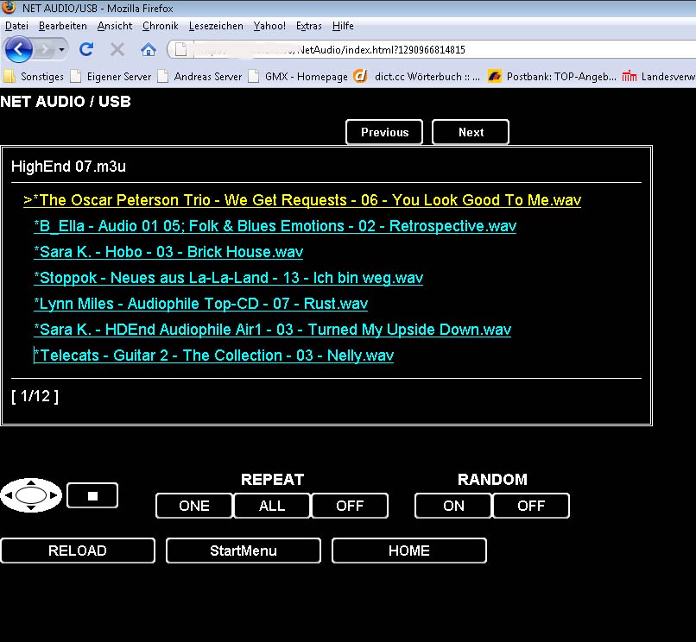696x642 pixels.
Task: Open the Sonstiges bookmarks folder
Action: pyautogui.click(x=35, y=76)
